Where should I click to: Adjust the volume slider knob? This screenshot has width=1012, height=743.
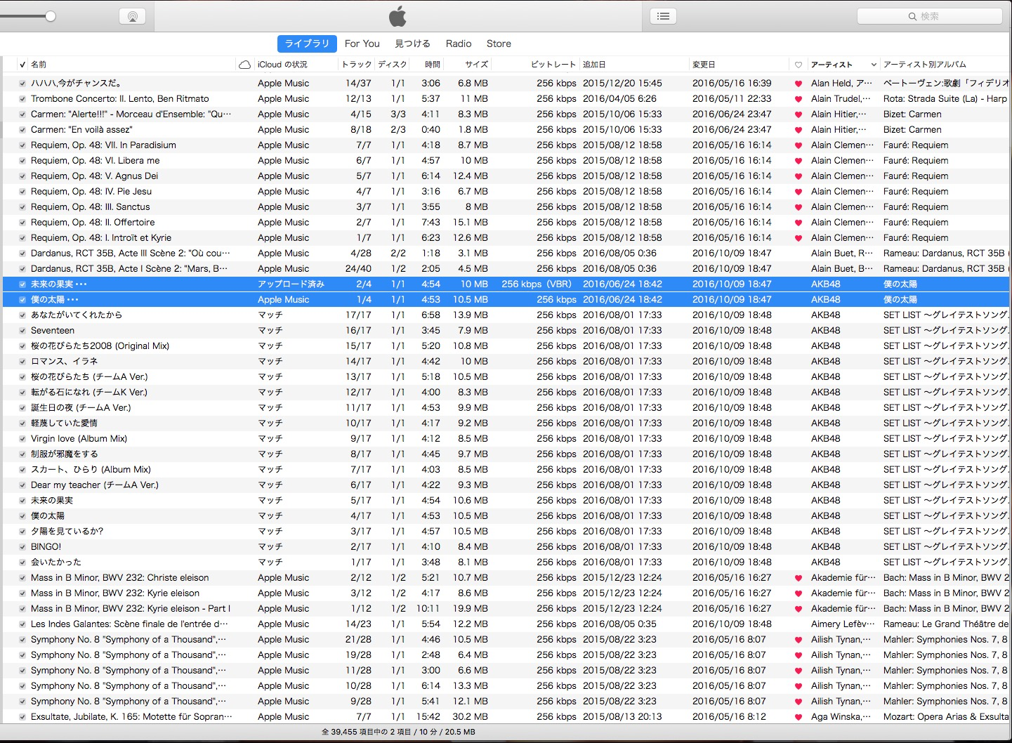[x=51, y=16]
